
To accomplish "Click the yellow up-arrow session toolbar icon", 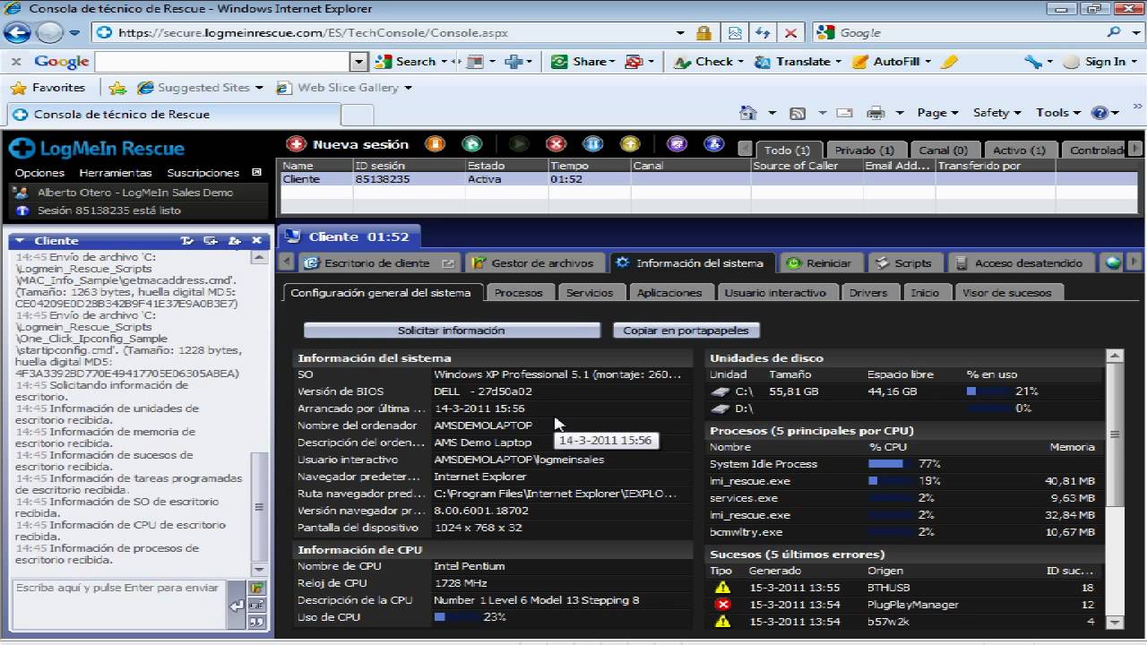I will [x=630, y=144].
